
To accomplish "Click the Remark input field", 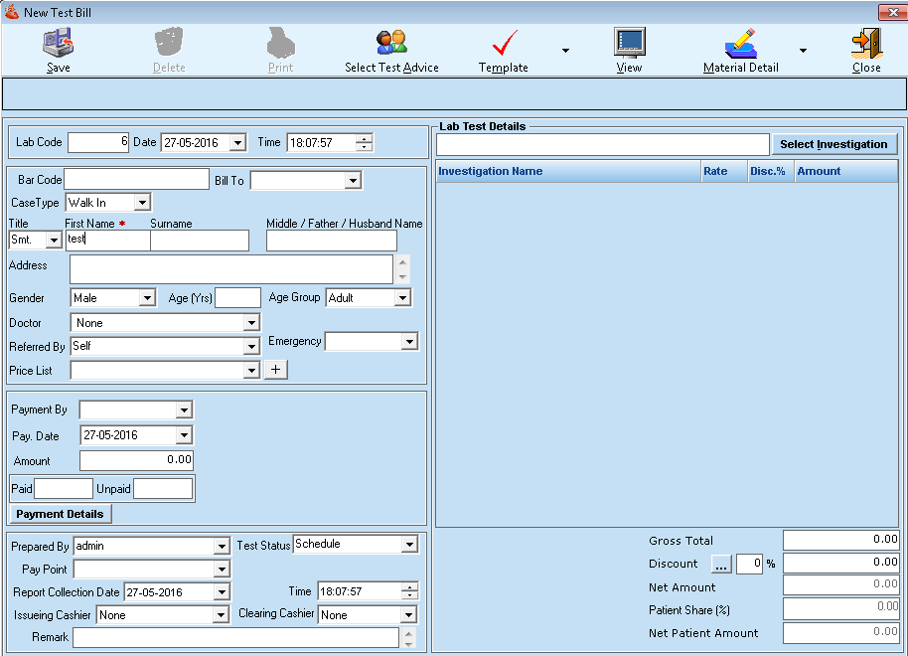I will [x=236, y=638].
